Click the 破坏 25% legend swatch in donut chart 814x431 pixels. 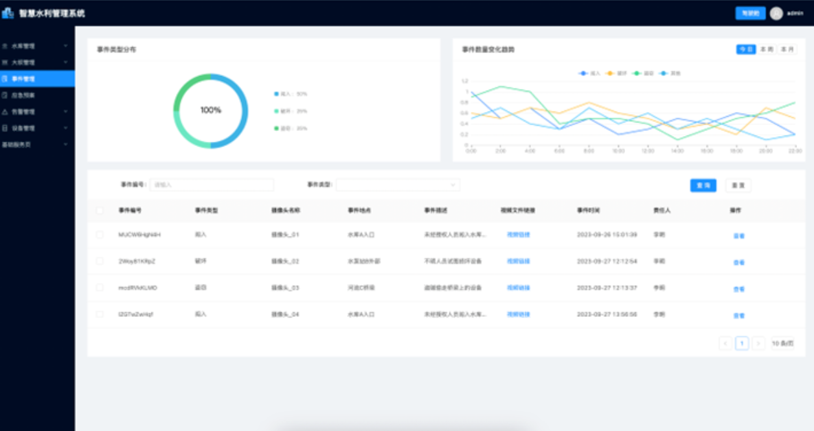[276, 111]
